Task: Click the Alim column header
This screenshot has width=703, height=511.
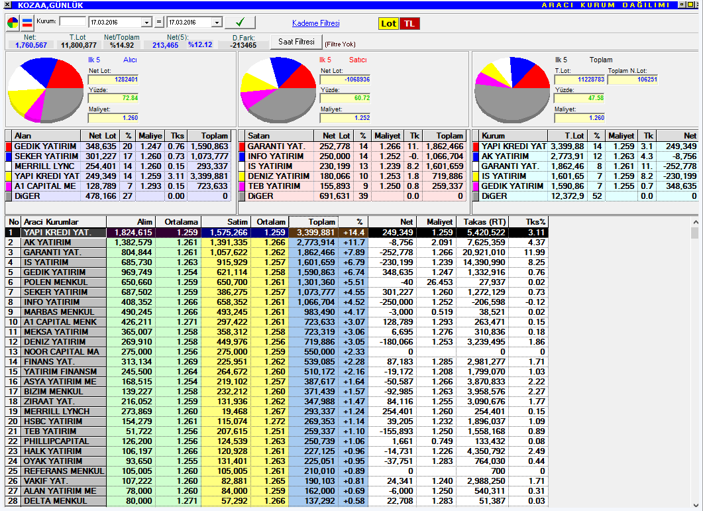Action: tap(131, 221)
